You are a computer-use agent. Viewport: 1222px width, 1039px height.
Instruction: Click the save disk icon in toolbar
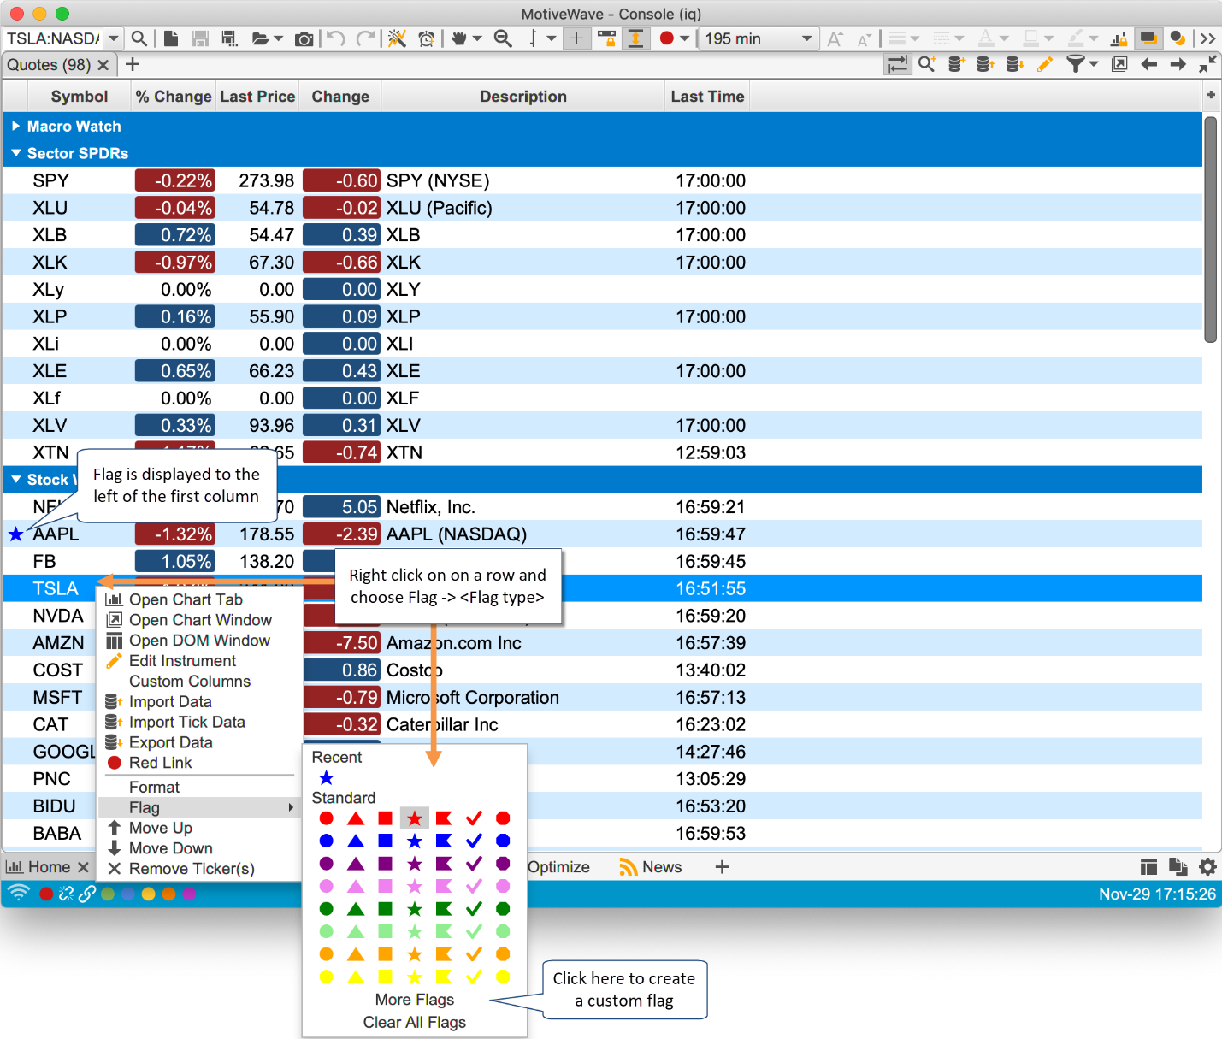[200, 38]
